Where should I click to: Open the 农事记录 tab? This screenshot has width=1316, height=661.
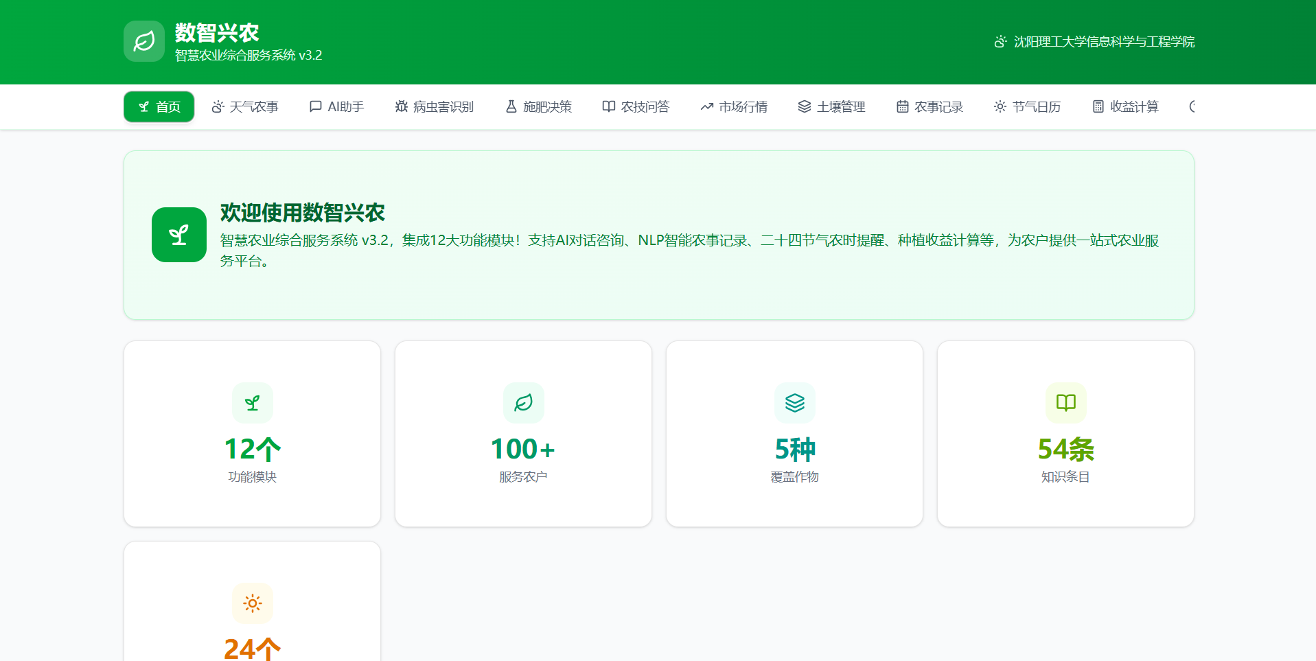pyautogui.click(x=930, y=106)
